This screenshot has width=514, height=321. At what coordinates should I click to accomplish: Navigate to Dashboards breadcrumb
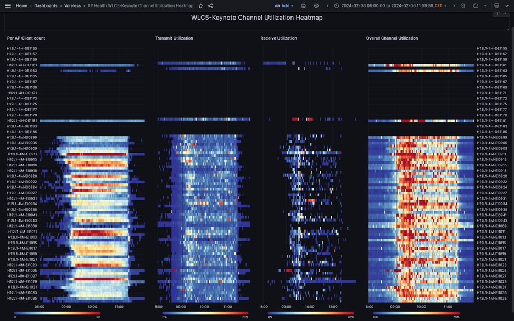[46, 6]
